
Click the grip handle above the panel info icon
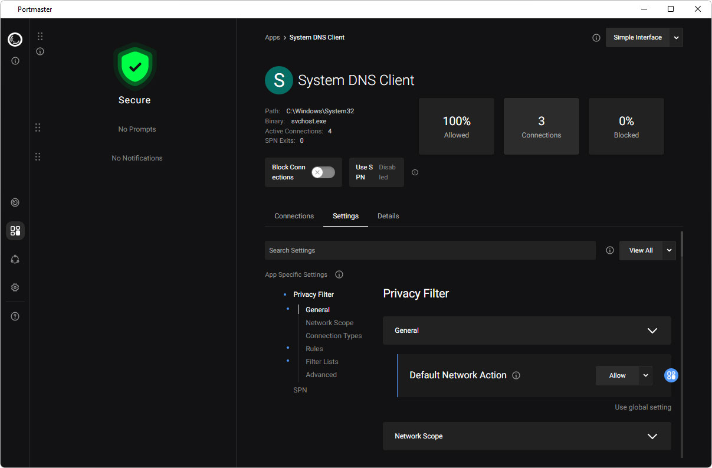point(40,37)
